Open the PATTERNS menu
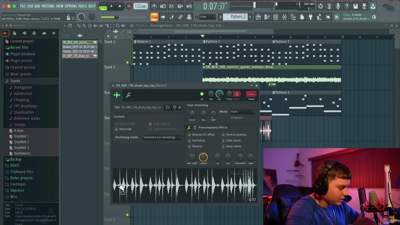The image size is (400, 225). click(48, 6)
